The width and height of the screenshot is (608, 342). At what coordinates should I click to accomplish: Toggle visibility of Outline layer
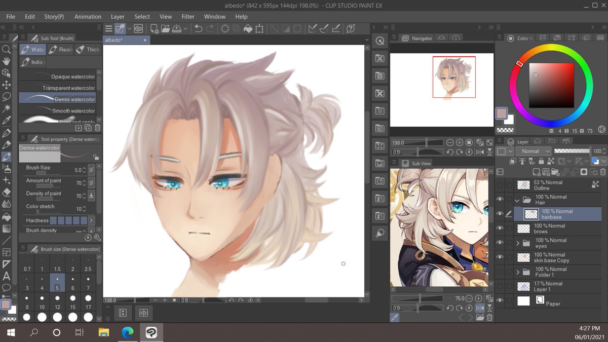500,185
